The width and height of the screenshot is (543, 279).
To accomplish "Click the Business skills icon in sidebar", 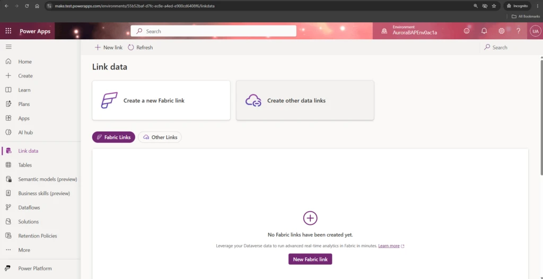I will [x=8, y=194].
